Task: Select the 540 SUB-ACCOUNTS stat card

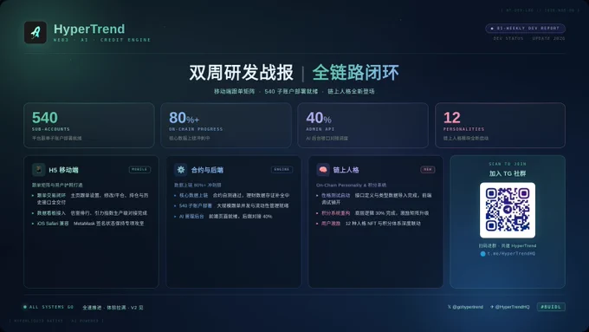Action: 89,125
